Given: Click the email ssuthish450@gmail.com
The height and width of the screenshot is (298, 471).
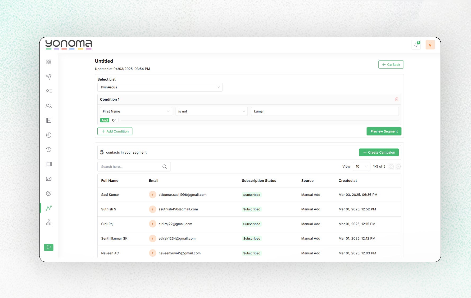Looking at the screenshot, I should [x=178, y=209].
